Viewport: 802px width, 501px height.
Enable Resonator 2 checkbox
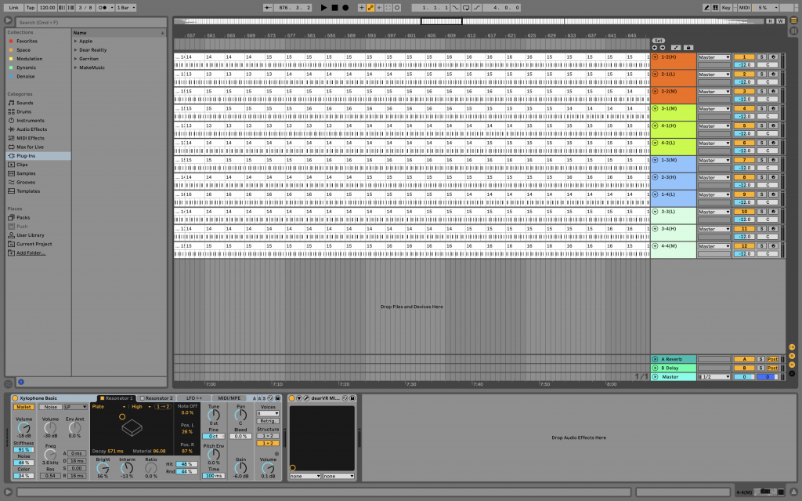142,398
